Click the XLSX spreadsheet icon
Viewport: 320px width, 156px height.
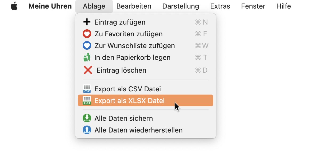pos(87,101)
